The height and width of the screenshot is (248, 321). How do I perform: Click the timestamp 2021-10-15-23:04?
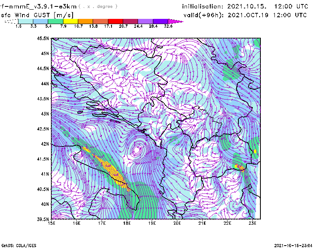(293, 246)
